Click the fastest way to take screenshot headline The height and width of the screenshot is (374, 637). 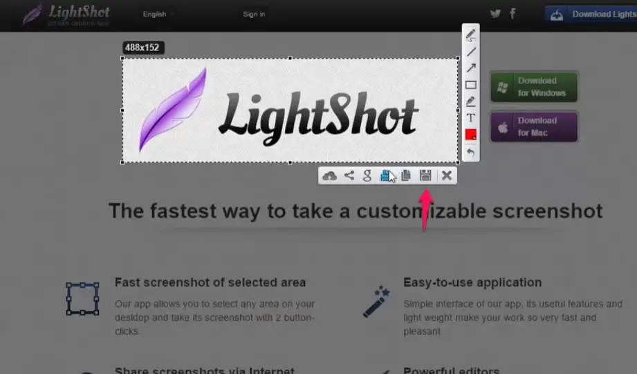[356, 211]
